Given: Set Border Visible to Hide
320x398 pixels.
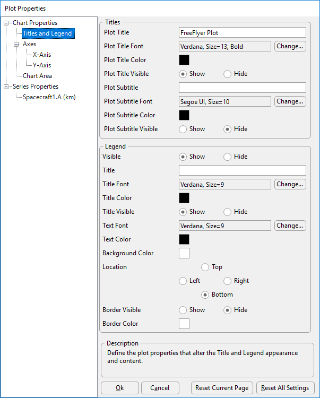Looking at the screenshot, I should click(x=227, y=310).
